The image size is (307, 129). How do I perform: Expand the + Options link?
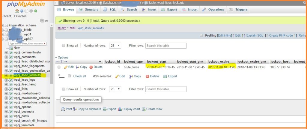[62, 57]
